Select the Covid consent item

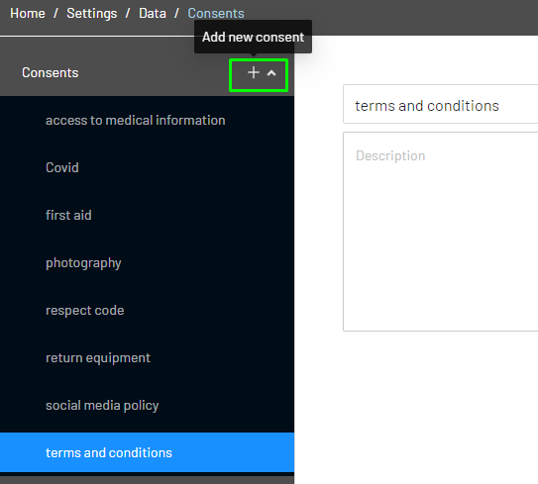[x=147, y=167]
